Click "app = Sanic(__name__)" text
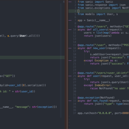Image resolution: width=129 pixels, height=129 pixels. click(94, 20)
